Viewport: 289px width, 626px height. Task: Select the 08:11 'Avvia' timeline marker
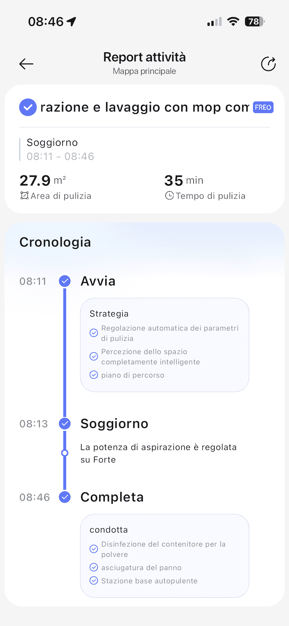[65, 281]
